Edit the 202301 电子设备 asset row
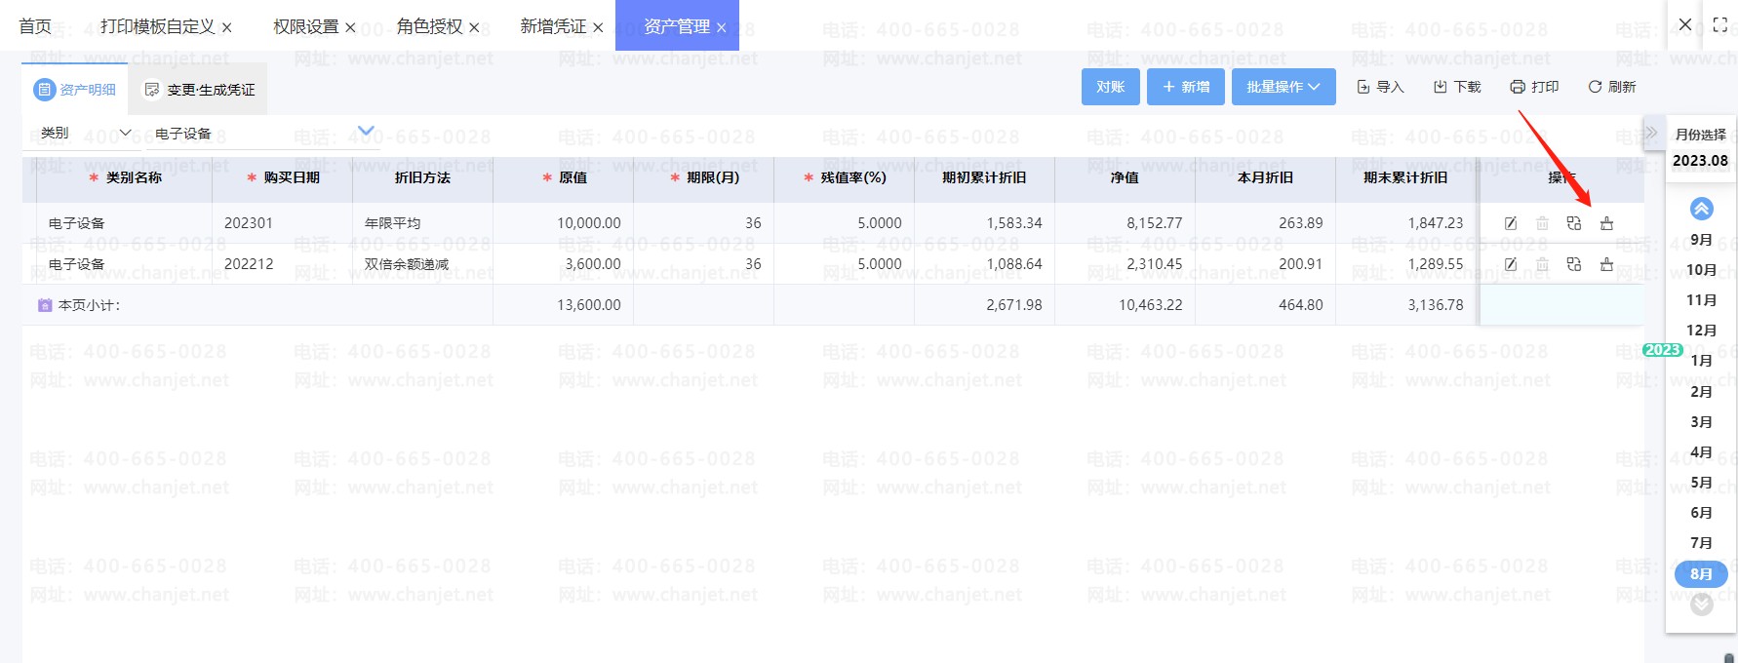Screen dimensions: 1738x663 pos(1511,223)
